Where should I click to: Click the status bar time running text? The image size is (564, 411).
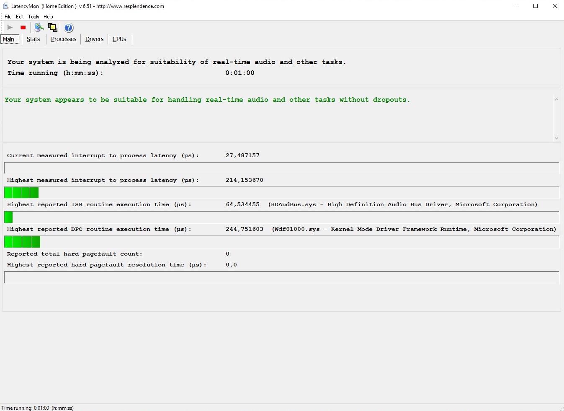coord(38,408)
